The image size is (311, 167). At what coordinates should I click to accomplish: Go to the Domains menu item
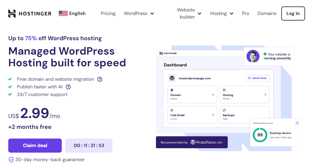click(267, 14)
